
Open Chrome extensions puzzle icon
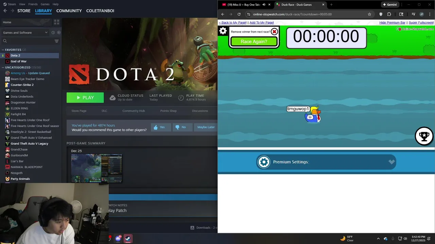click(x=389, y=14)
